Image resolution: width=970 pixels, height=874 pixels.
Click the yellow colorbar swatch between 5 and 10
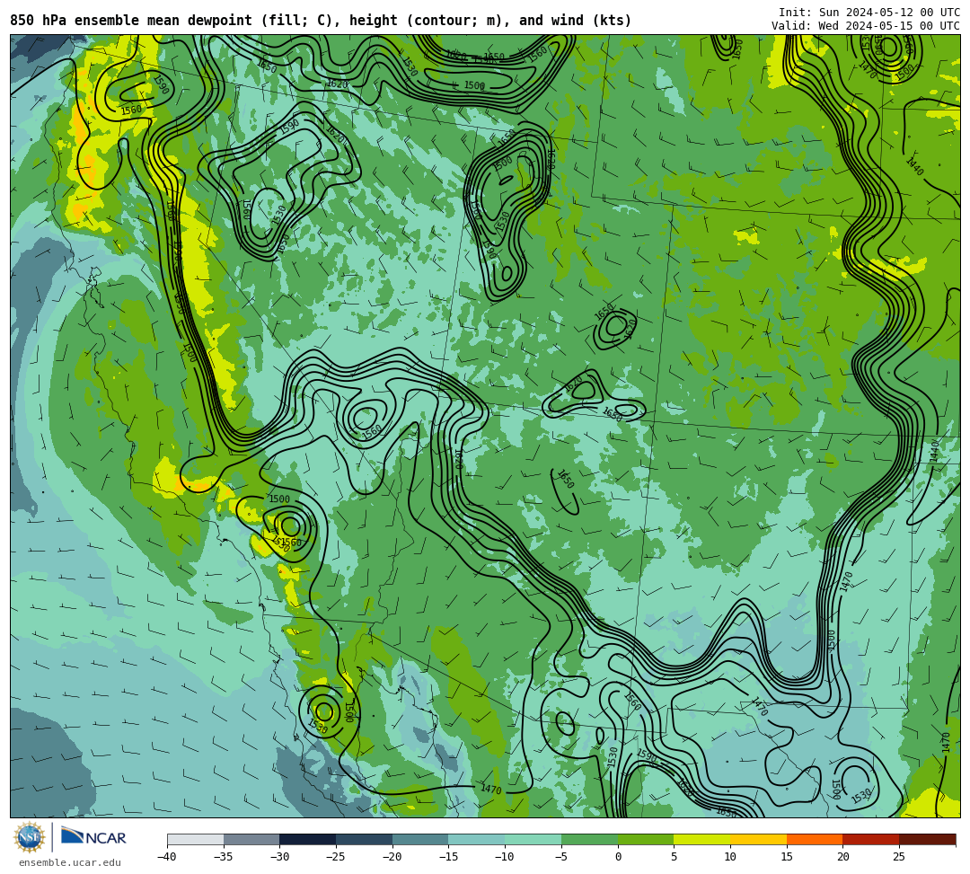click(702, 839)
